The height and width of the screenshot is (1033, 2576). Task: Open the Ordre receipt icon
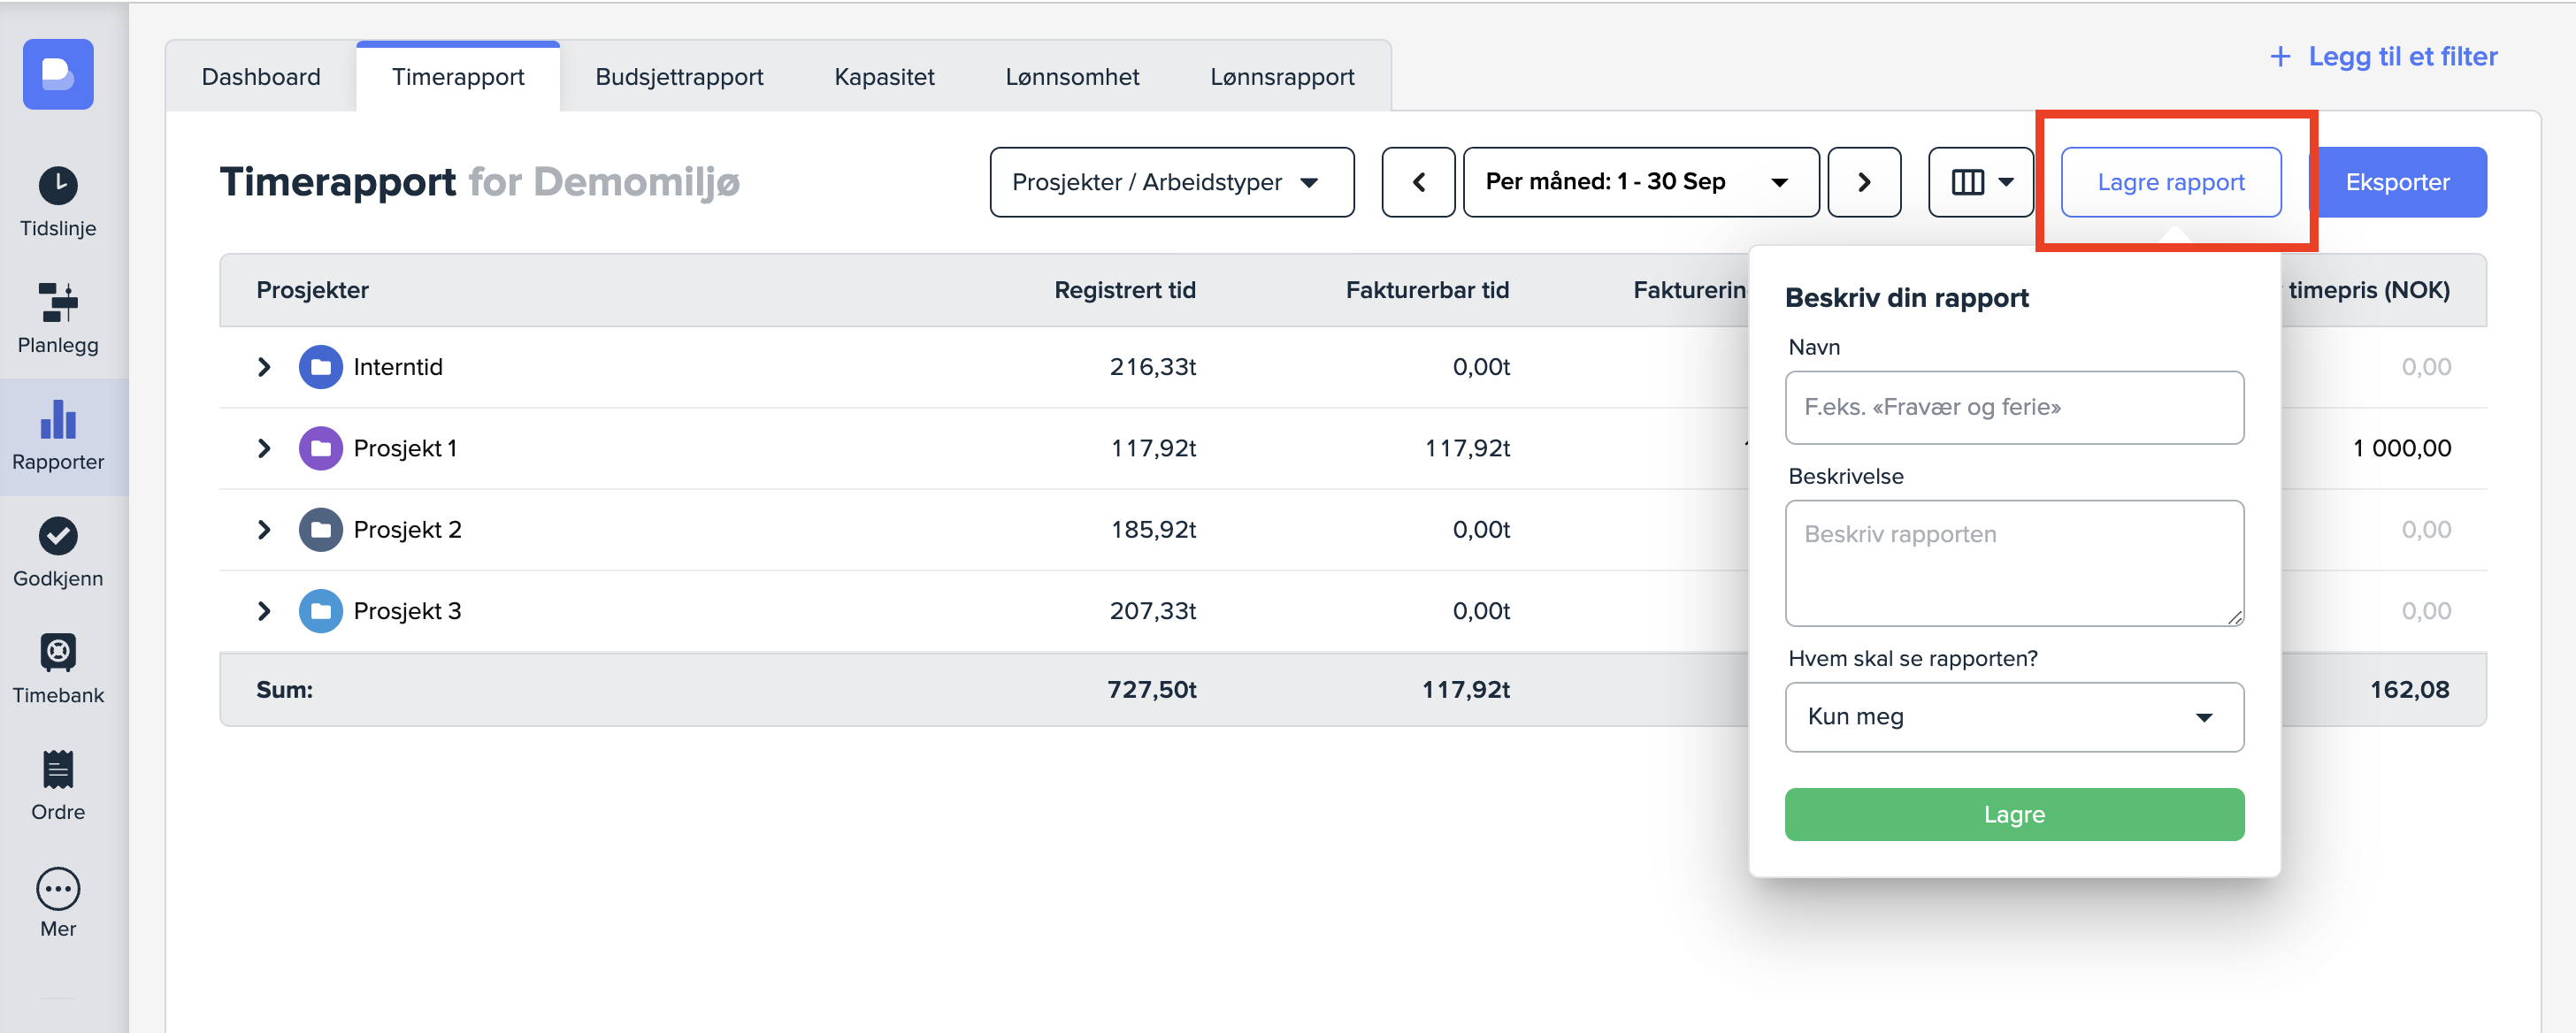[x=58, y=769]
